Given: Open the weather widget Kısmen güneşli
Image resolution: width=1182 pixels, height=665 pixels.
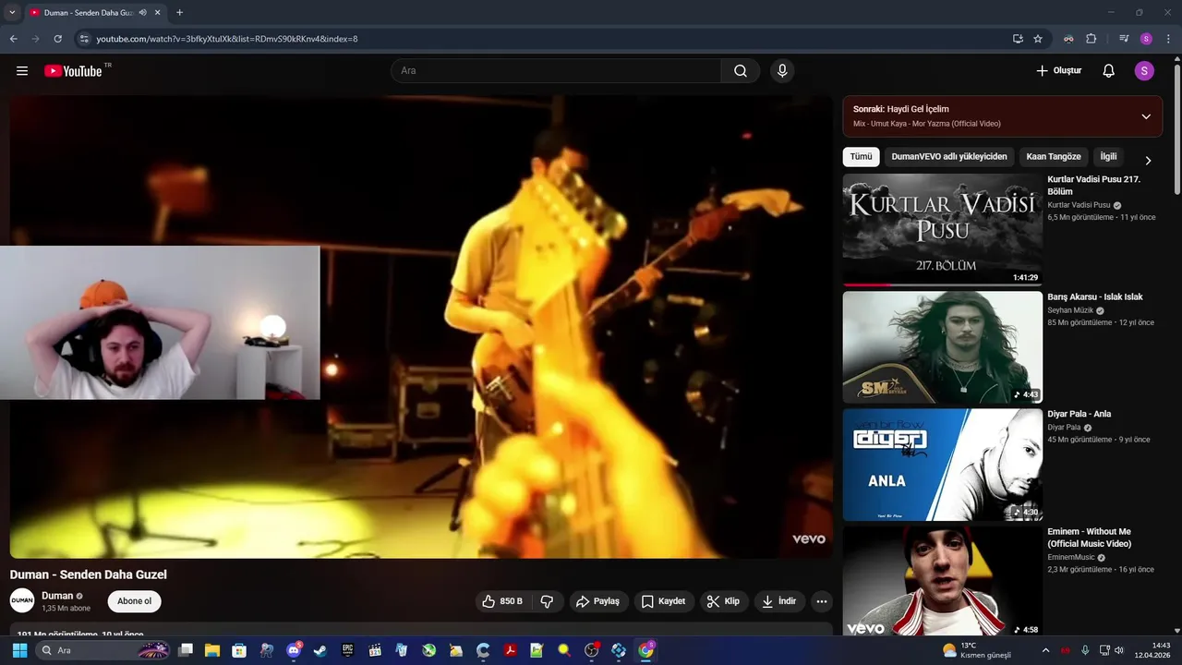Looking at the screenshot, I should (976, 650).
